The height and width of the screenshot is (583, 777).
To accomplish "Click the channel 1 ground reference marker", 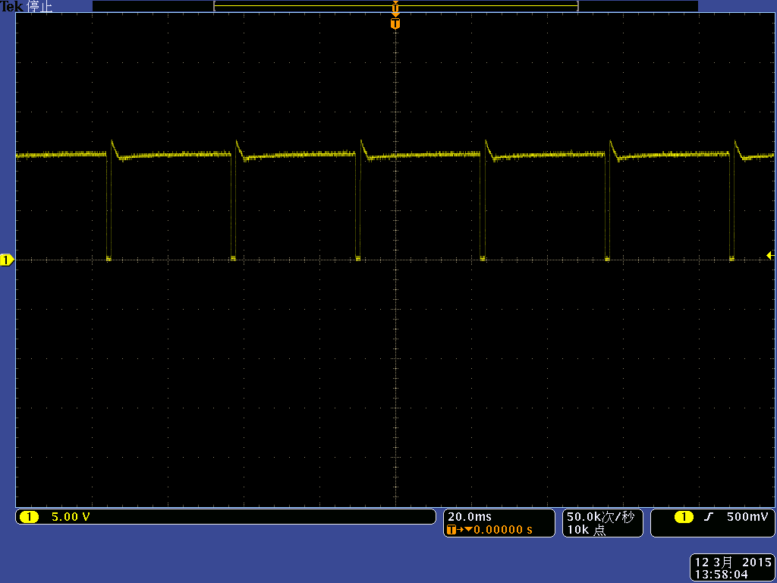I will tap(7, 260).
